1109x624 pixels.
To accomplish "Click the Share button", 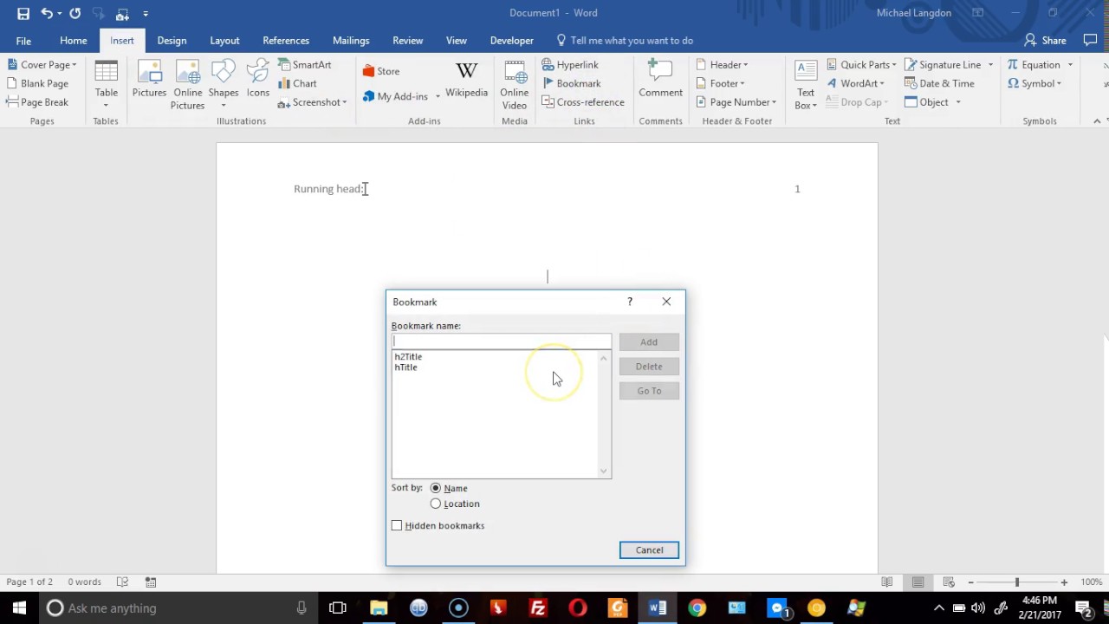I will pyautogui.click(x=1045, y=41).
